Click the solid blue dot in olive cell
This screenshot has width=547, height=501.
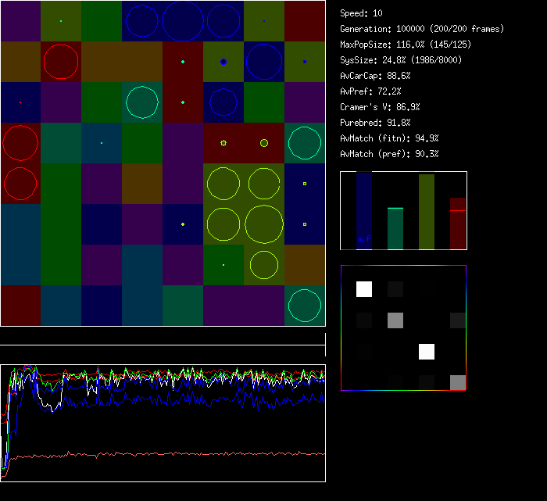coord(223,62)
